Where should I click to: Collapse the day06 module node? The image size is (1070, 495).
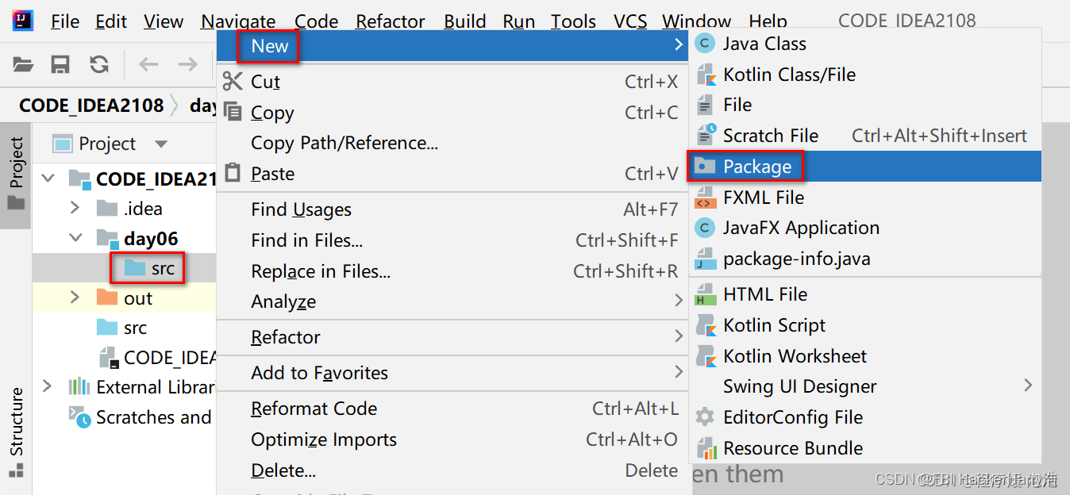point(75,237)
